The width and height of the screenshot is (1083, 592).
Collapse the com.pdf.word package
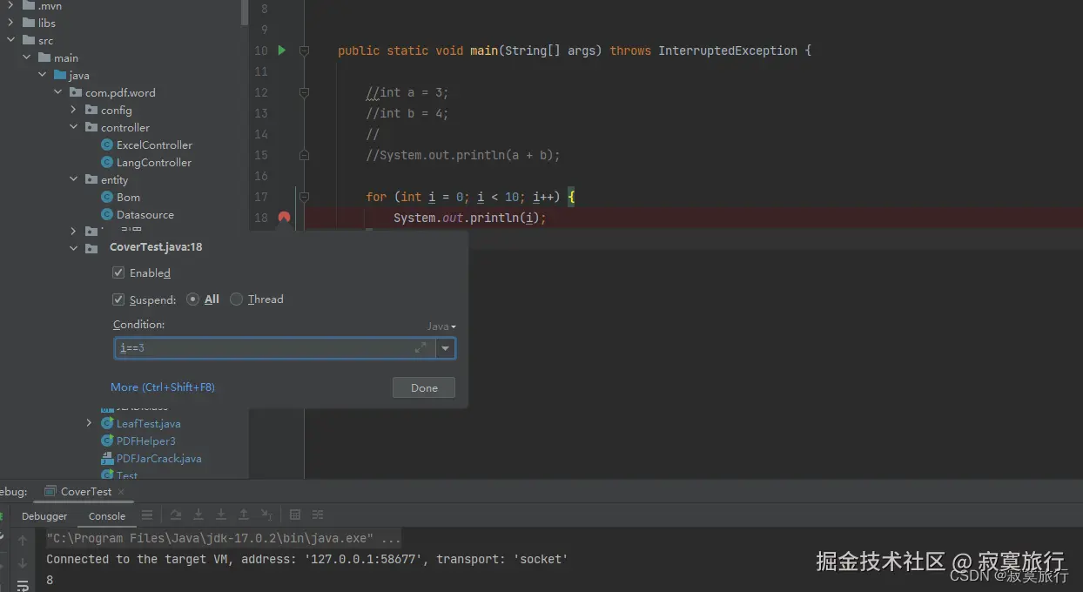[57, 92]
